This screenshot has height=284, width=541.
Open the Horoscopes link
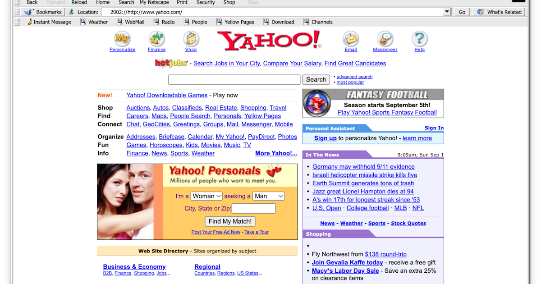tap(166, 145)
